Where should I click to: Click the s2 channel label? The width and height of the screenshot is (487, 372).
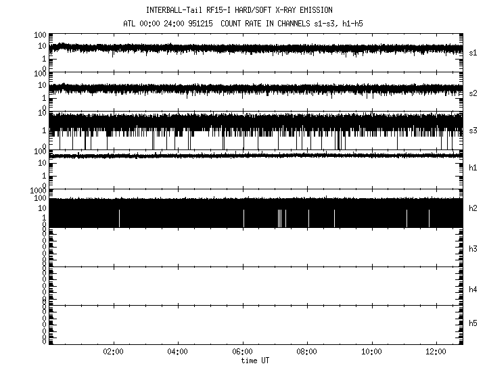(x=473, y=93)
